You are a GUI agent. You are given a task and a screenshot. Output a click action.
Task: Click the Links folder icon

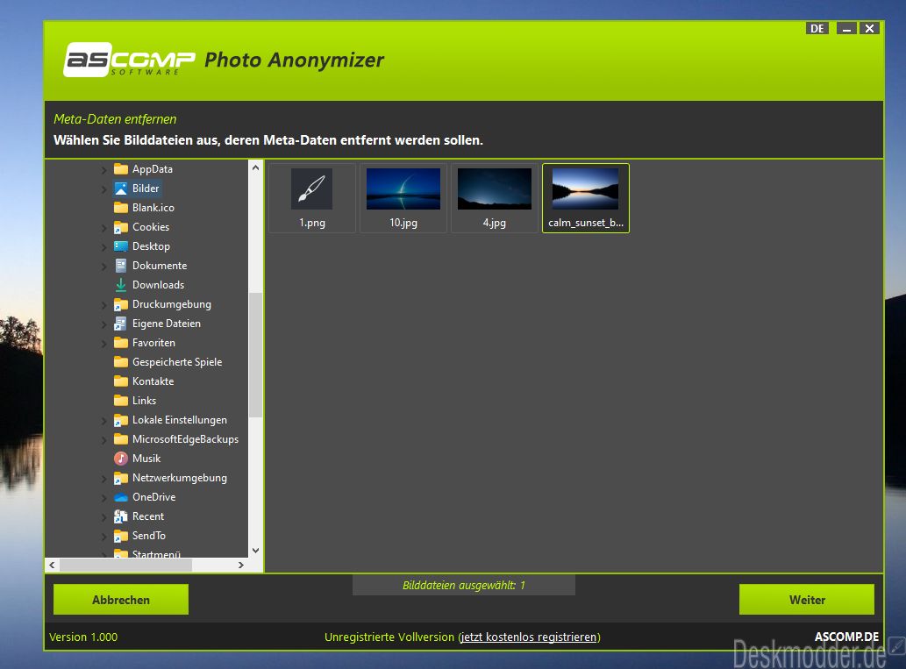coord(121,401)
